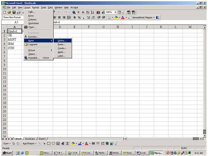Open the Tools menu
The image size is (208, 156).
43,8
